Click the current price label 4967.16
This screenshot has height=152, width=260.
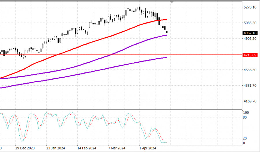click(x=250, y=33)
